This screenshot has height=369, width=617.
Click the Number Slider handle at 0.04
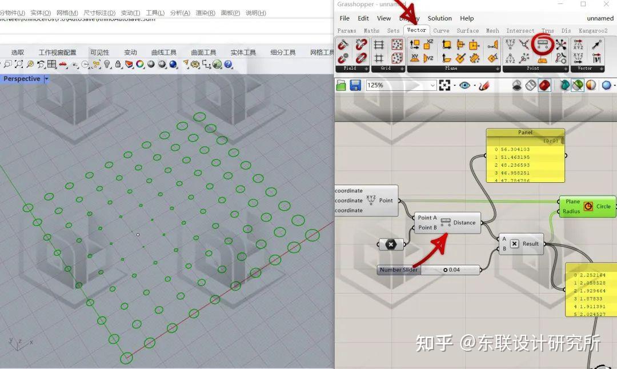pyautogui.click(x=445, y=270)
